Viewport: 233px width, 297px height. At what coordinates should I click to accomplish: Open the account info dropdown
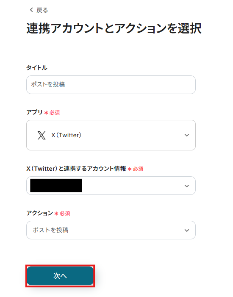click(111, 186)
